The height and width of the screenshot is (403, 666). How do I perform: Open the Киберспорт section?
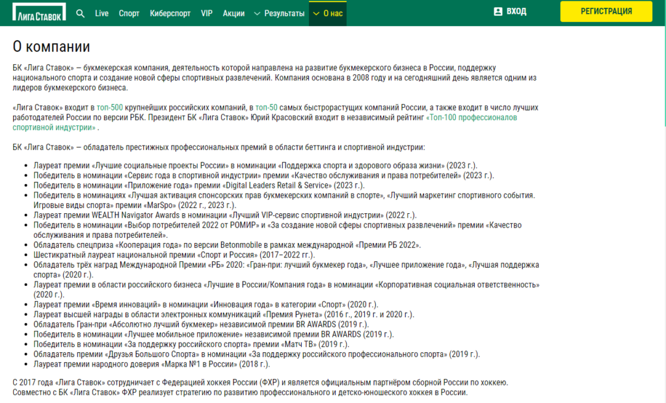(170, 14)
